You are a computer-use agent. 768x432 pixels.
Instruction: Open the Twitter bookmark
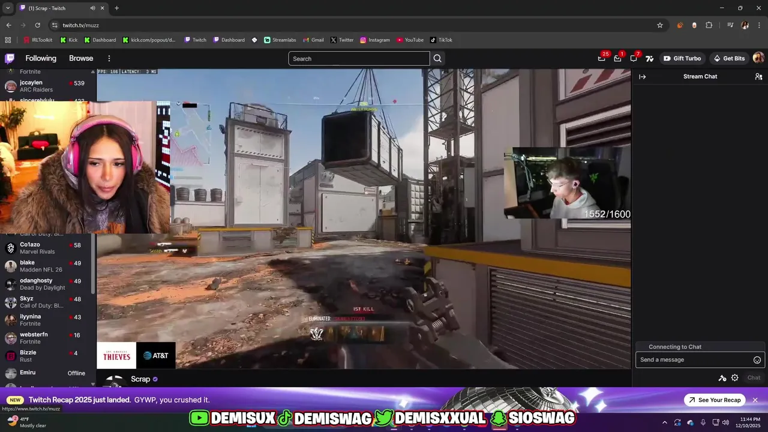(x=342, y=40)
